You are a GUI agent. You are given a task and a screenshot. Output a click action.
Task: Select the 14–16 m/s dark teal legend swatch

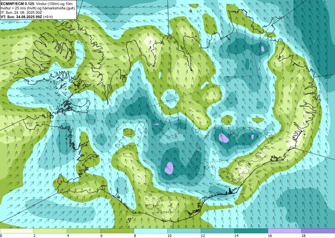click(x=251, y=231)
